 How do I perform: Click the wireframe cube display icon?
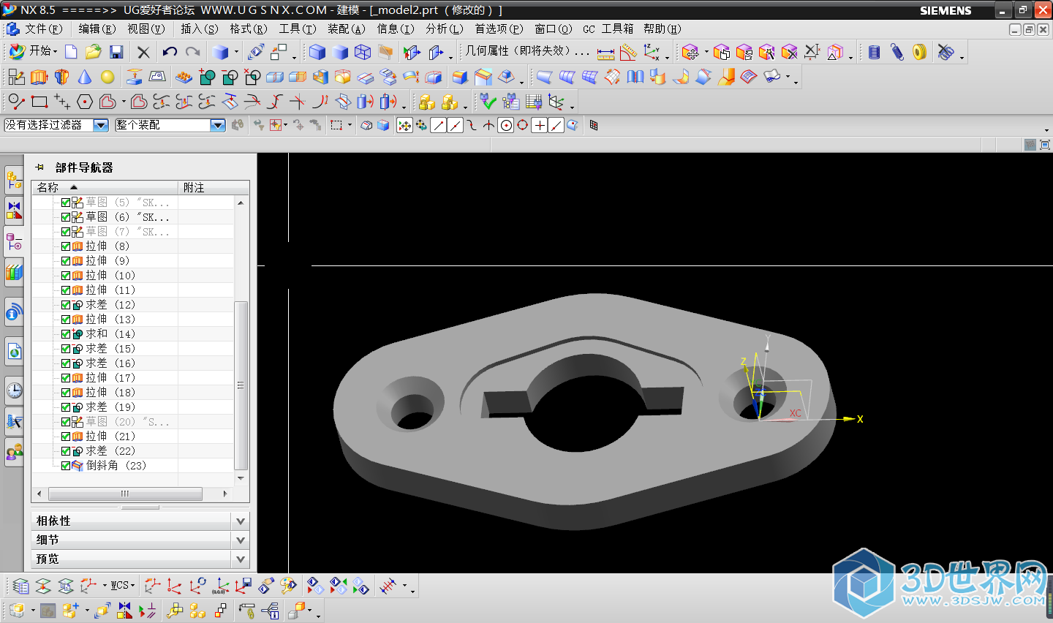(363, 52)
